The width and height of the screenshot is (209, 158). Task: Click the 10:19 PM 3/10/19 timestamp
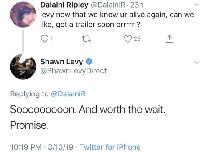click(x=42, y=147)
